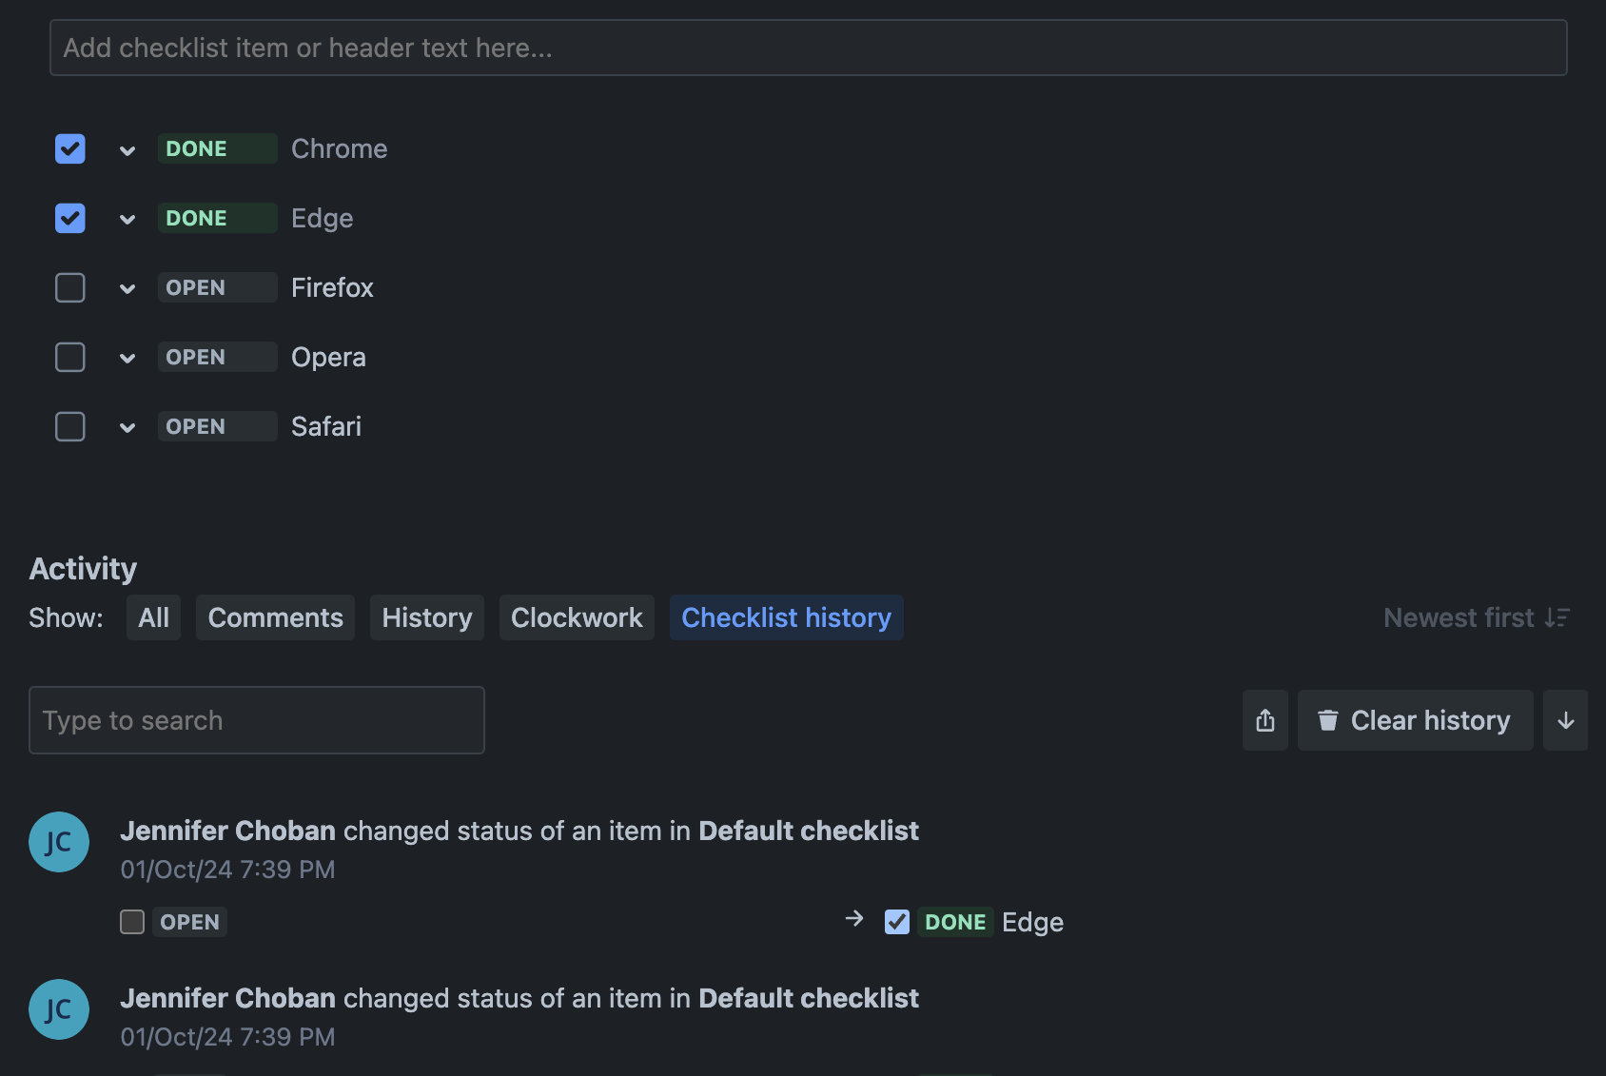Switch to the Comments activity tab
Viewport: 1606px width, 1076px height.
coord(275,617)
